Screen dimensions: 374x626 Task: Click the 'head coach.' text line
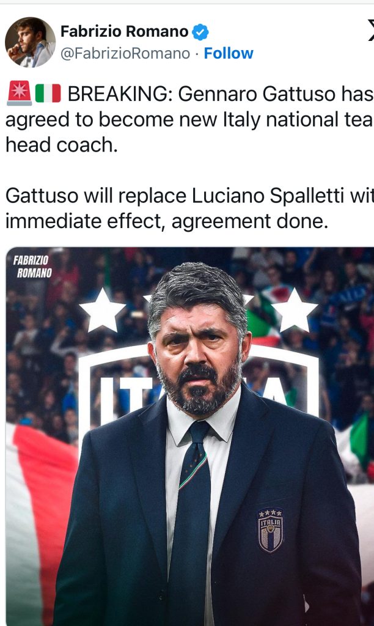[x=62, y=145]
